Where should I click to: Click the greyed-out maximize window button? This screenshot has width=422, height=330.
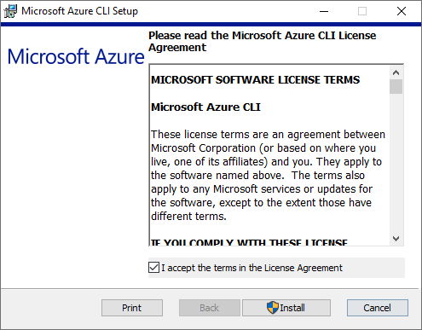[x=362, y=11]
